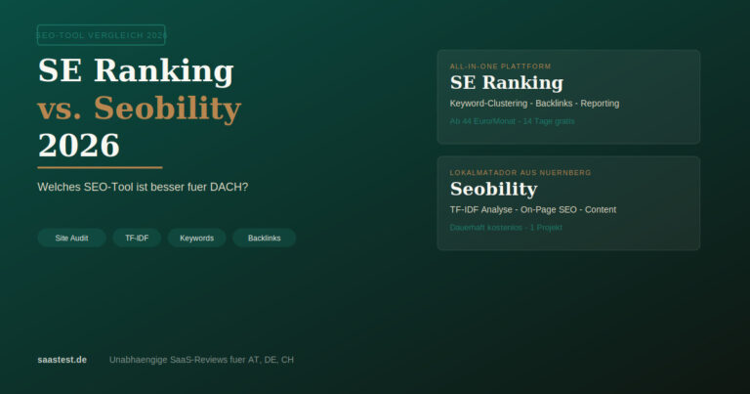
Task: Select the Site Audit pill
Action: [x=71, y=238]
